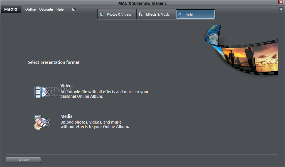Click 'Upload photos, videos, and music' description
The image size is (285, 167).
click(x=95, y=124)
